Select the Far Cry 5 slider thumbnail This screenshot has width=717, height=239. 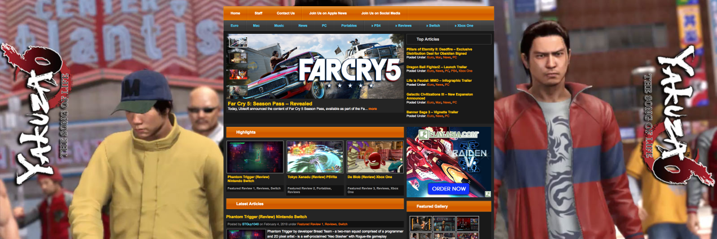click(238, 41)
